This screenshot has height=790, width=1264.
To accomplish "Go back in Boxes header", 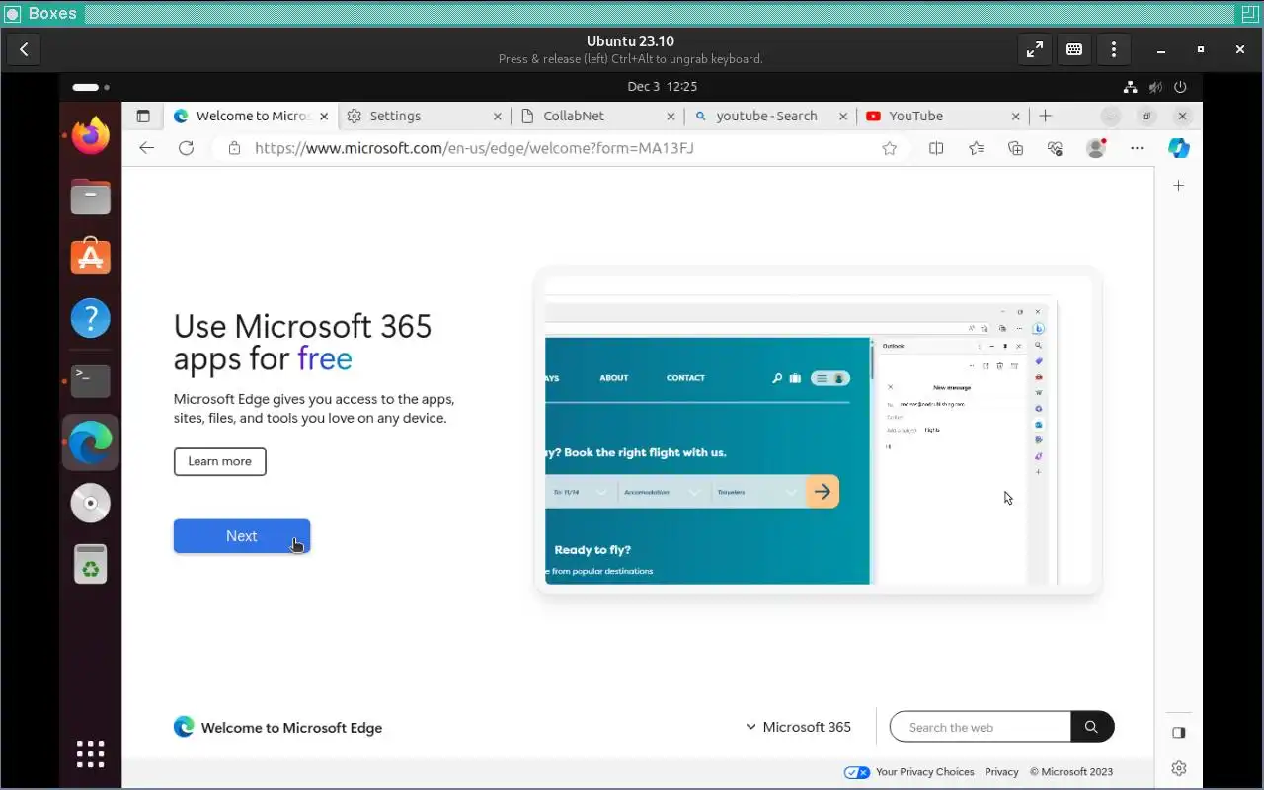I will coord(24,49).
